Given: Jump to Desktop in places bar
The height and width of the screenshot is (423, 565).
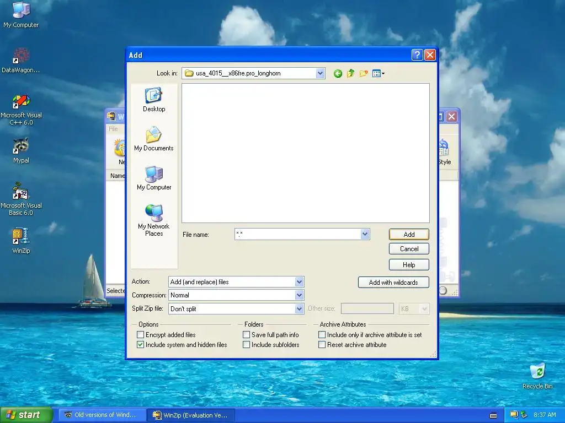Looking at the screenshot, I should click(x=154, y=100).
